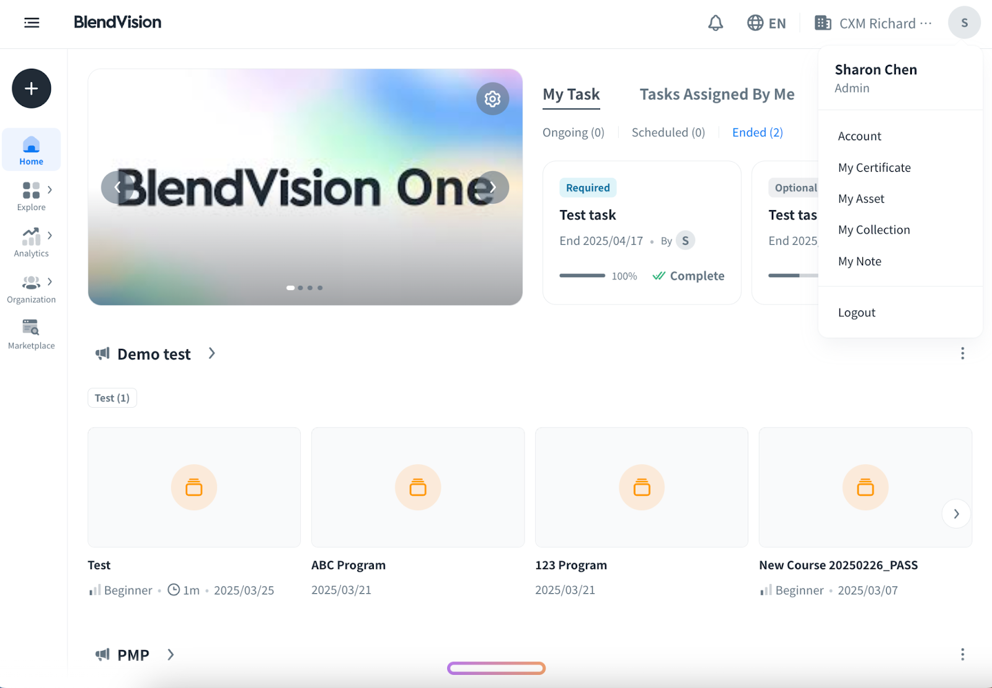Show Ongoing (0) tasks filter

tap(573, 133)
